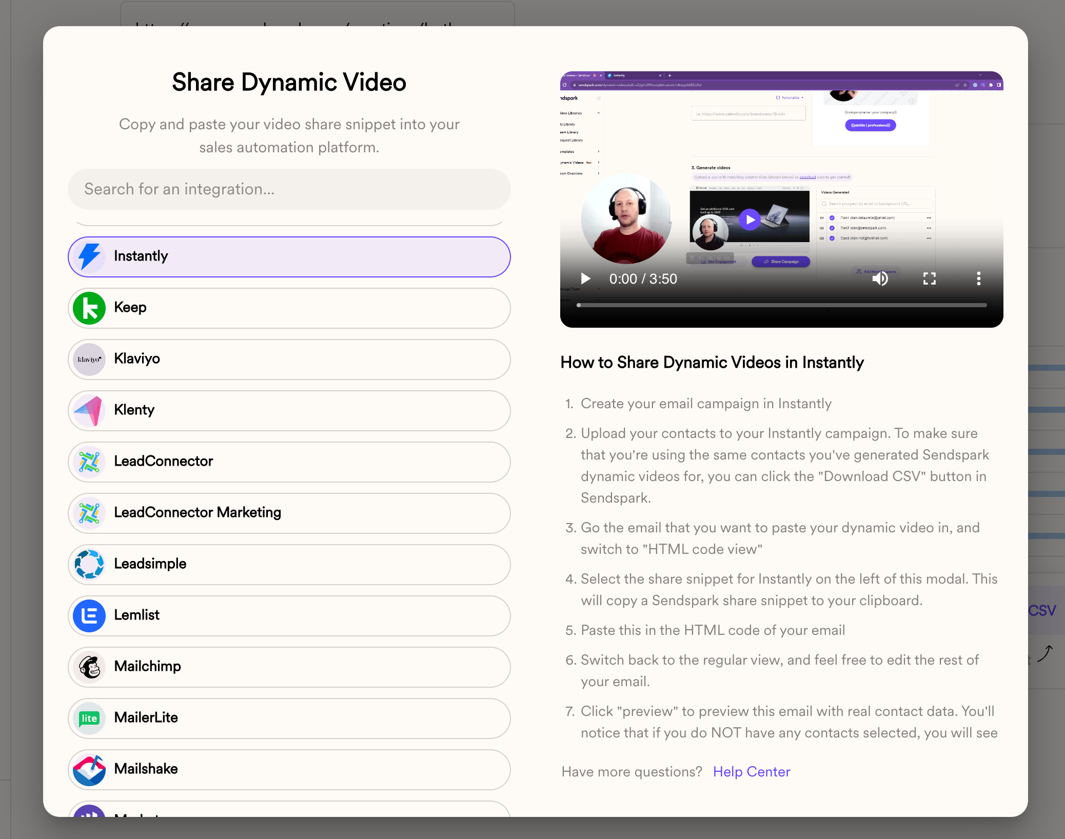The height and width of the screenshot is (839, 1065).
Task: Choose the MailerLite integration
Action: click(x=289, y=718)
